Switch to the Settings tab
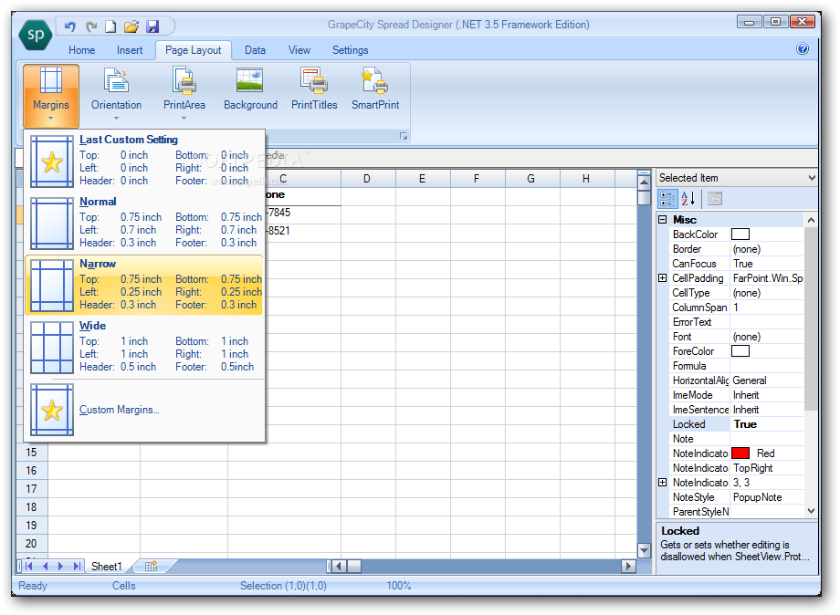840x615 pixels. [x=350, y=50]
